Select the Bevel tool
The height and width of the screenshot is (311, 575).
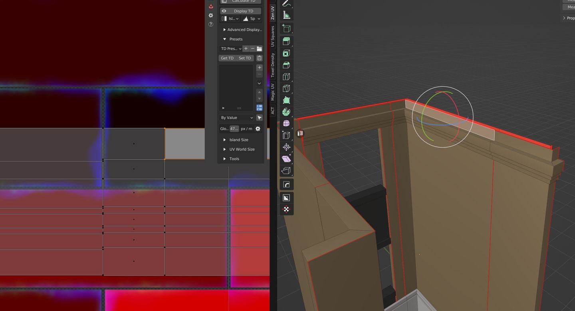coord(286,65)
